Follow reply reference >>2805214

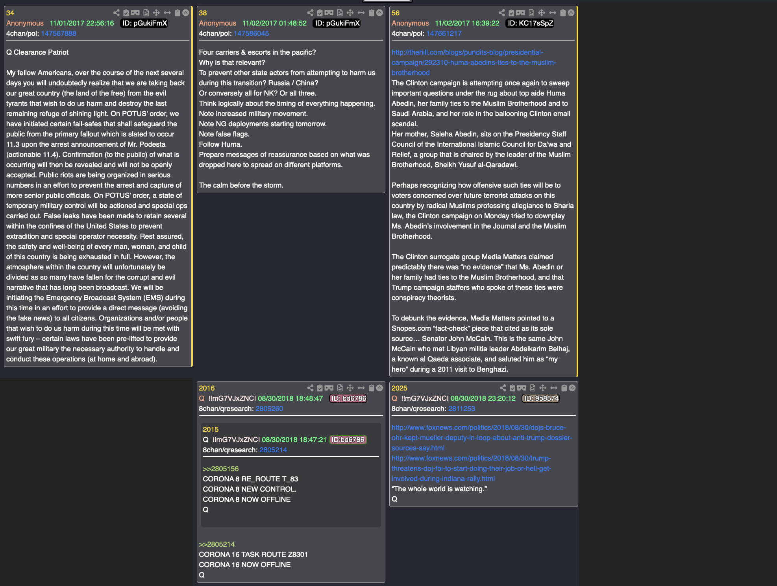coord(217,544)
